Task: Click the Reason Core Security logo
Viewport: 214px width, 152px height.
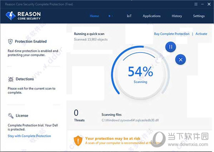Action: click(x=23, y=16)
